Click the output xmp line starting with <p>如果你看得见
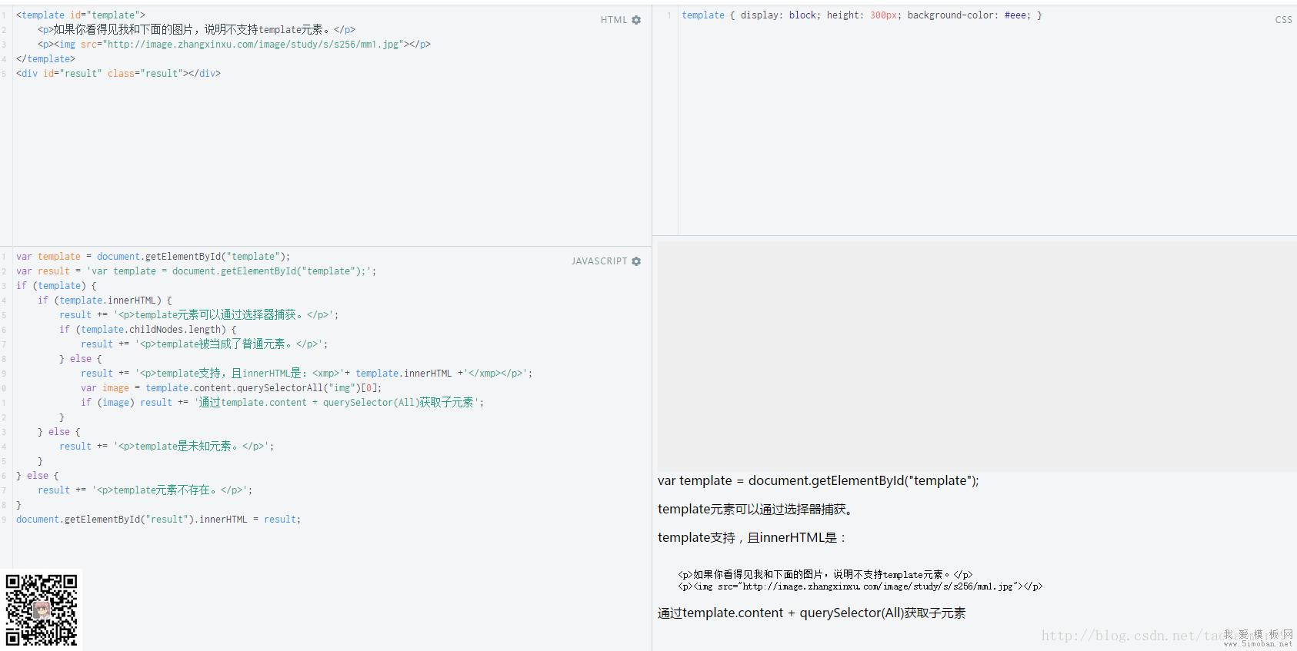This screenshot has width=1297, height=651. [x=825, y=574]
